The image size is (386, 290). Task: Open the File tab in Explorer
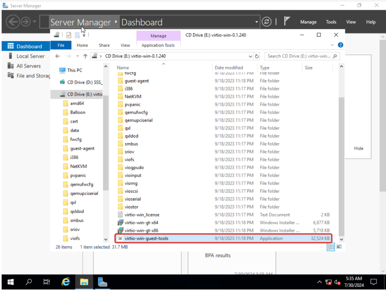pos(61,45)
